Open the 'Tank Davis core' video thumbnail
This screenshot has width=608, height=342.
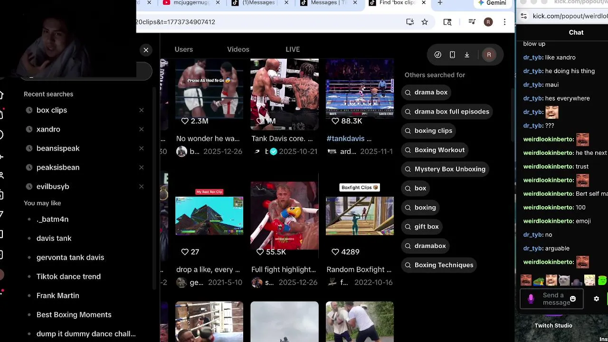pyautogui.click(x=285, y=94)
